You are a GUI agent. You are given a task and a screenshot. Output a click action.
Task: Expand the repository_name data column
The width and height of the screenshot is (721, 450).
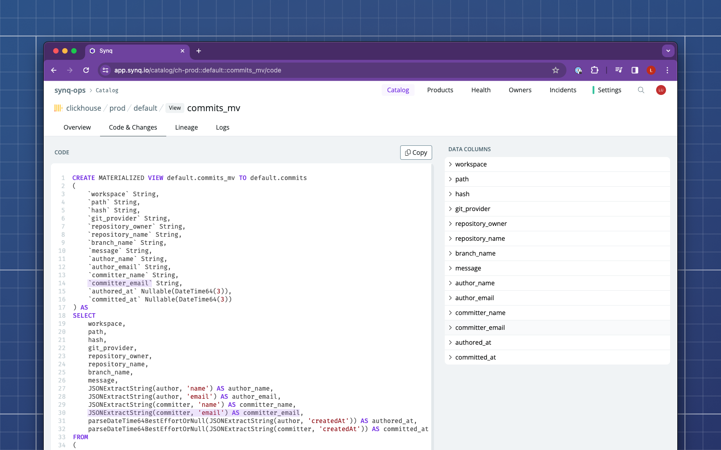(x=557, y=238)
